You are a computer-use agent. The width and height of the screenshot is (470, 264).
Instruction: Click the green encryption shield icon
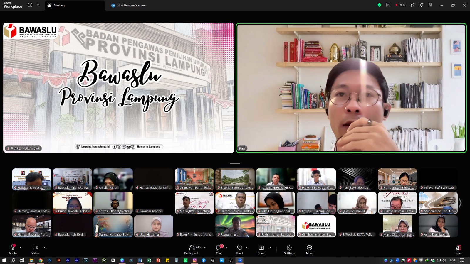pyautogui.click(x=379, y=5)
